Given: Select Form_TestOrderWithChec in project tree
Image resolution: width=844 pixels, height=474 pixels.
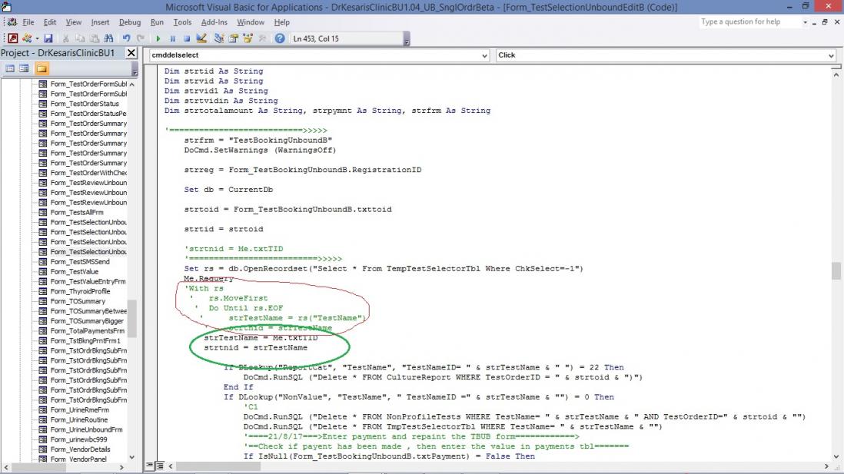Looking at the screenshot, I should (x=88, y=173).
